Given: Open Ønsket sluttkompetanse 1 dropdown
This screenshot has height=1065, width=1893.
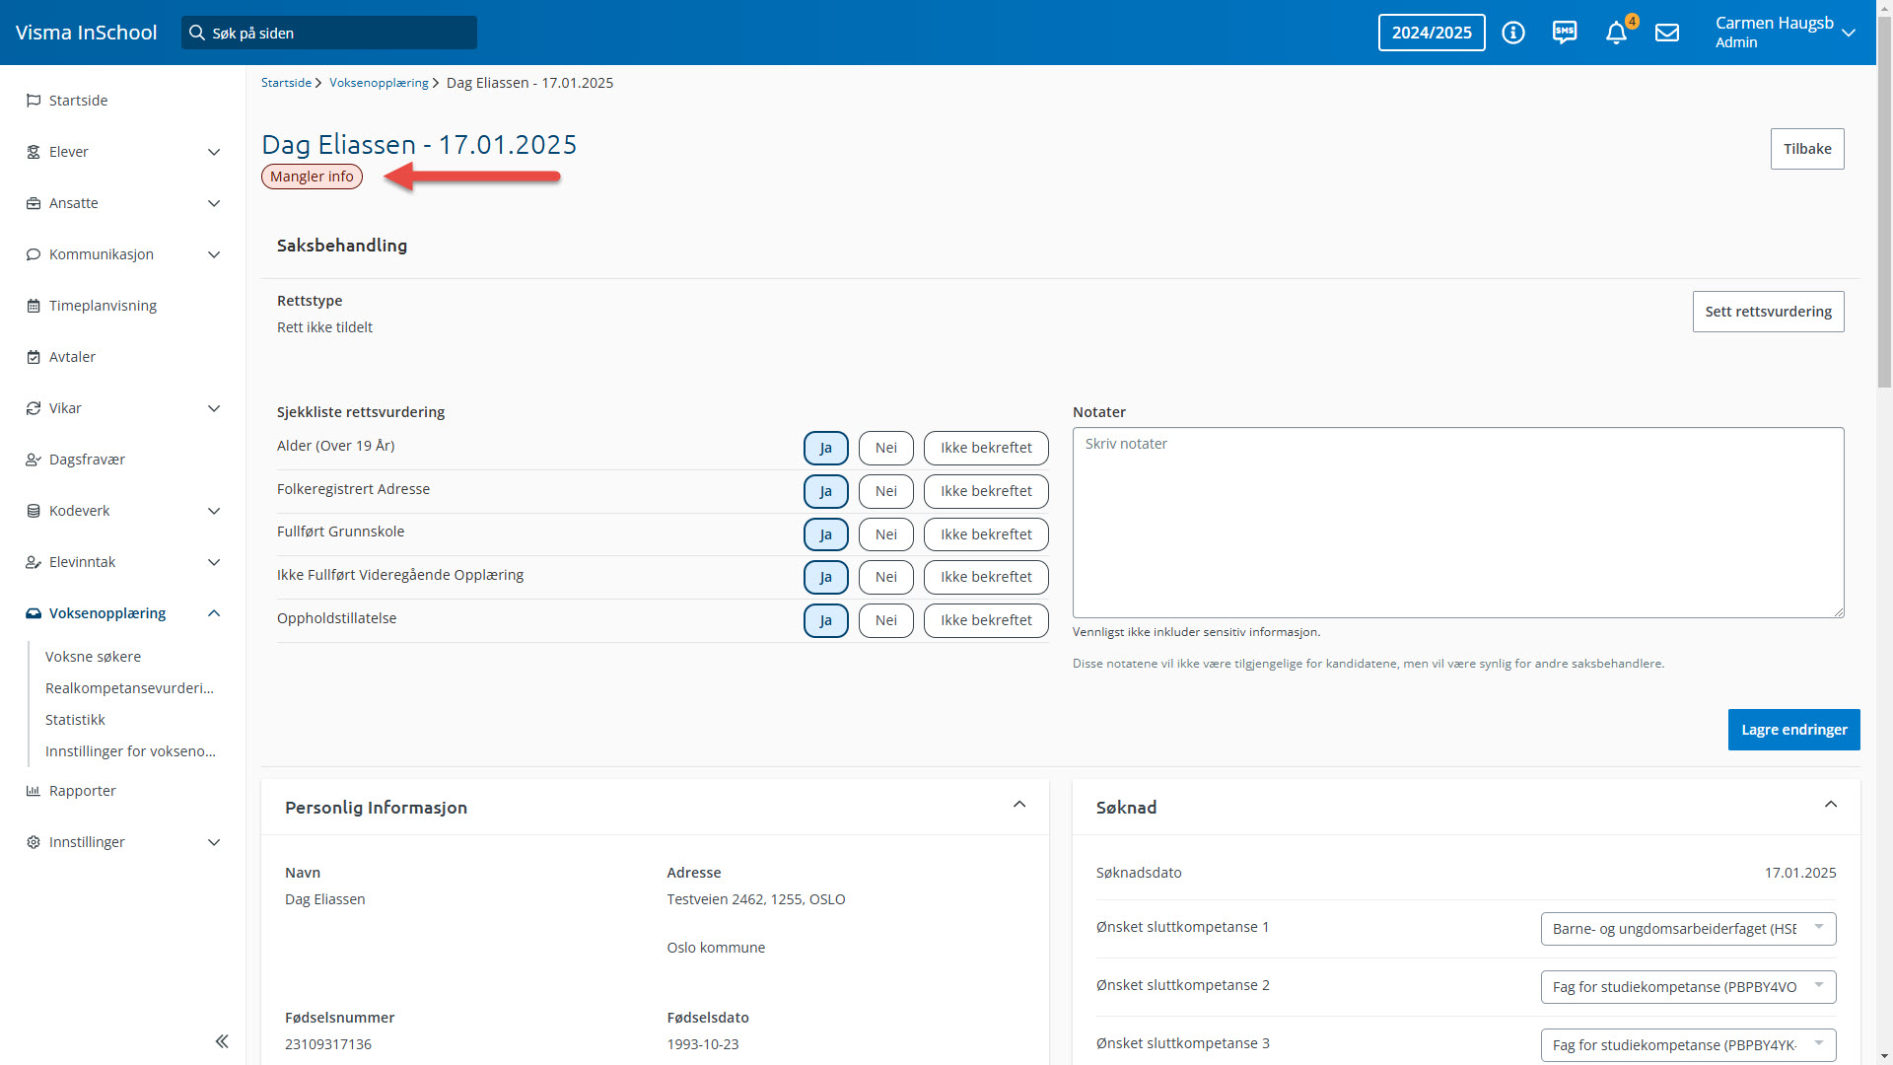Looking at the screenshot, I should (x=1688, y=928).
